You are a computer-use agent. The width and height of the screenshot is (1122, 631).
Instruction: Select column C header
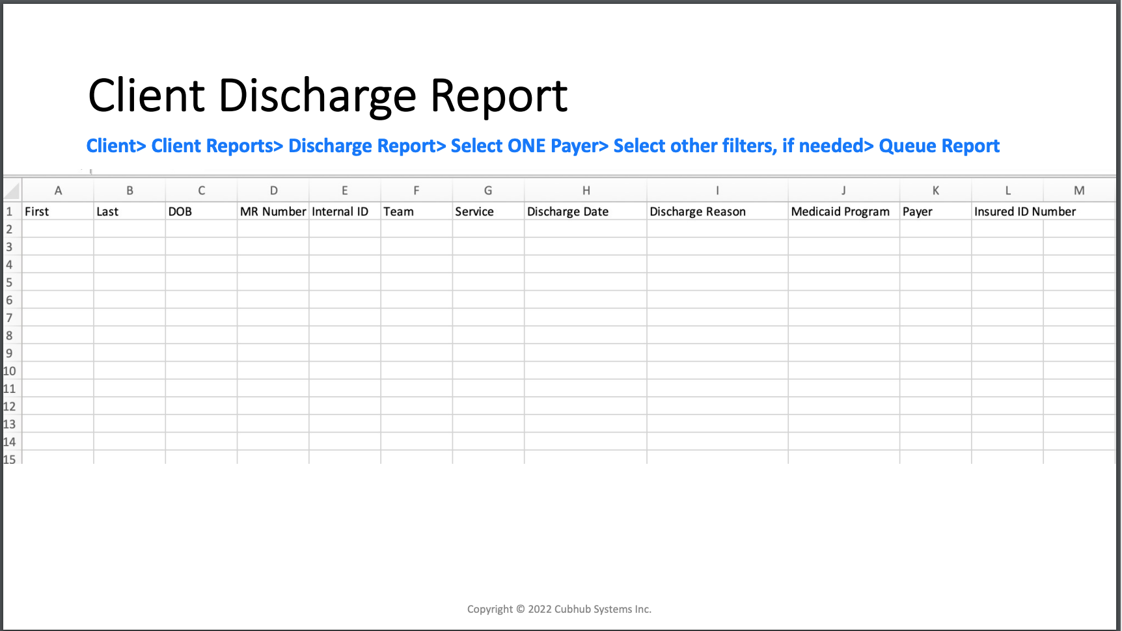[x=201, y=191]
